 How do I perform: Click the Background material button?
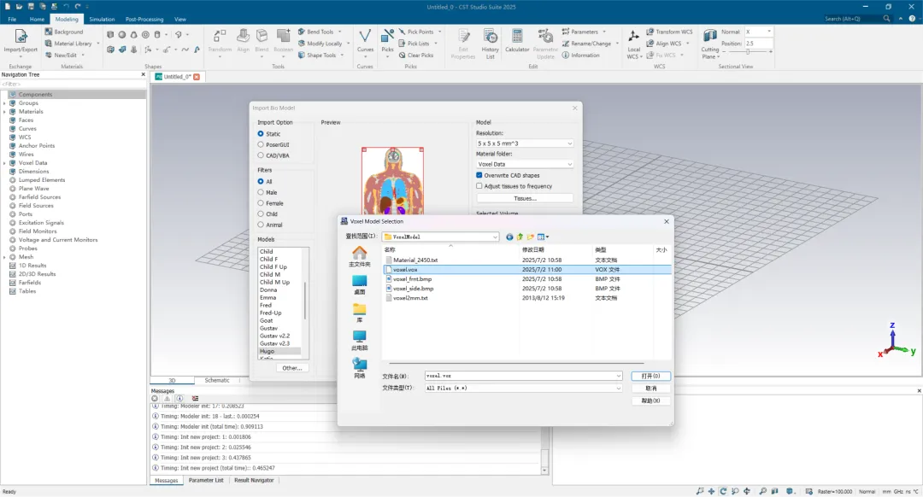tap(64, 32)
